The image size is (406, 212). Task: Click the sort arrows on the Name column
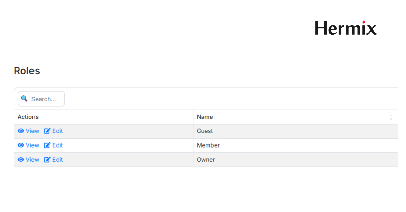pyautogui.click(x=391, y=117)
